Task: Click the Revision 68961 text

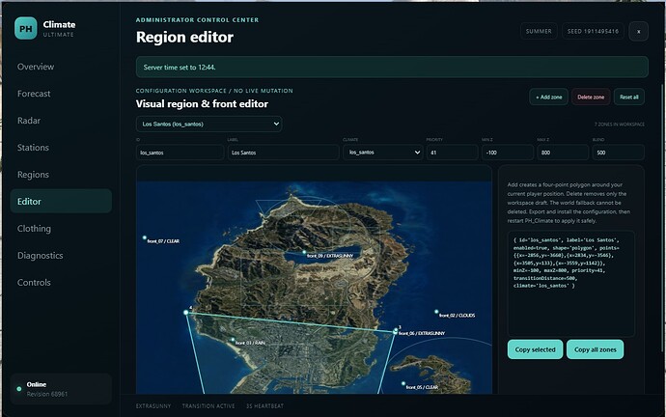Action: point(47,394)
